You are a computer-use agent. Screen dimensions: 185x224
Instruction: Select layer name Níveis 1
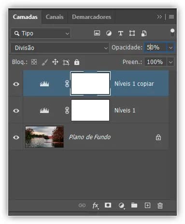125,111
